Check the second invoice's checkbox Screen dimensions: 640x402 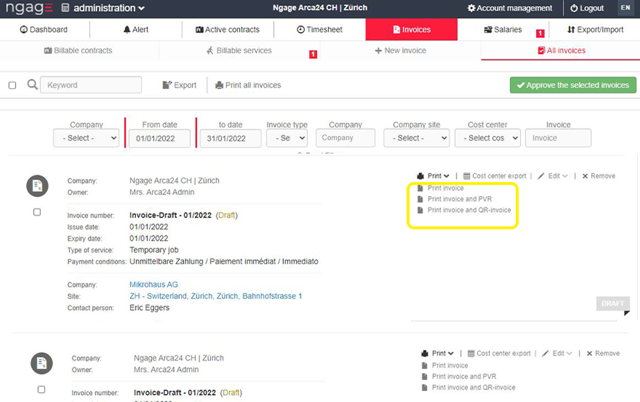(x=41, y=389)
